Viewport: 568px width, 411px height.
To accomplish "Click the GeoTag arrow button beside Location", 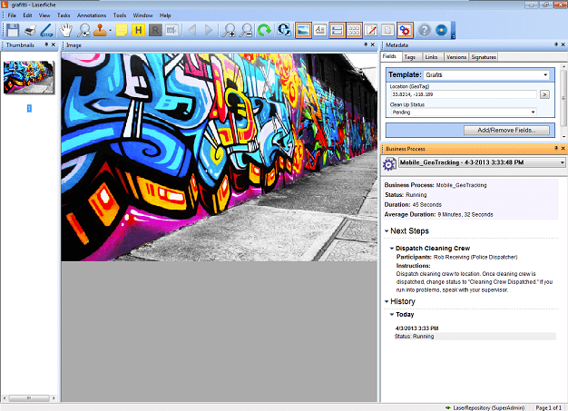I will pos(544,93).
